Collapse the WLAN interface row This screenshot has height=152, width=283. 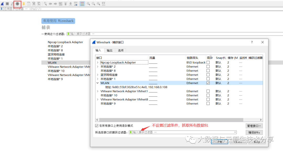pos(98,83)
